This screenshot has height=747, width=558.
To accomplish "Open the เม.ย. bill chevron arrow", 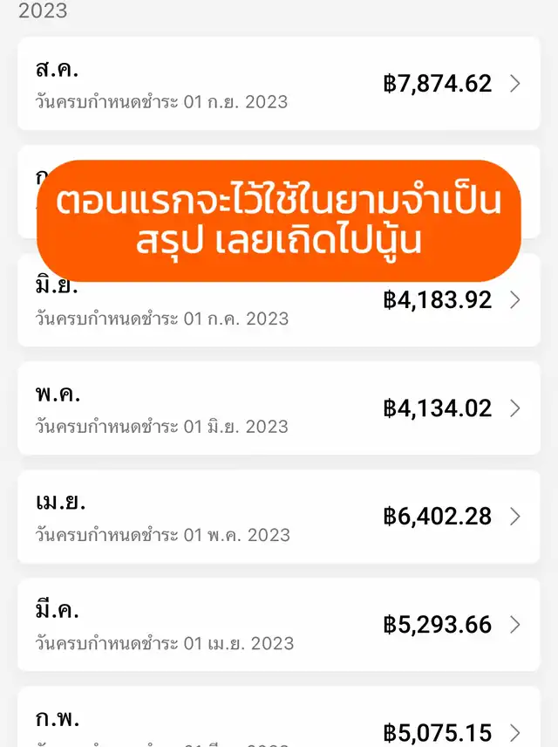I will point(514,517).
